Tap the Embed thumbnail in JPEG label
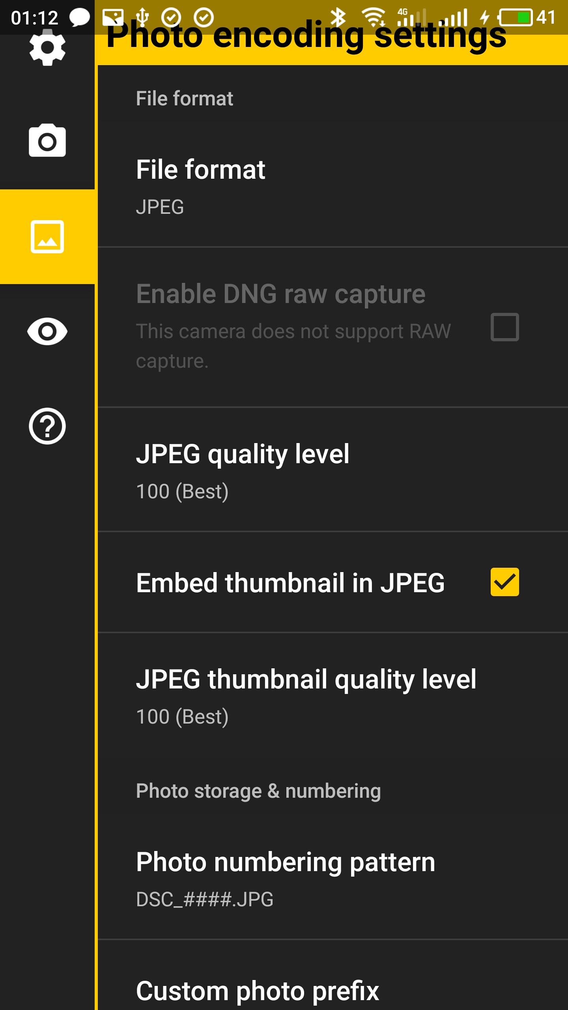 tap(290, 583)
